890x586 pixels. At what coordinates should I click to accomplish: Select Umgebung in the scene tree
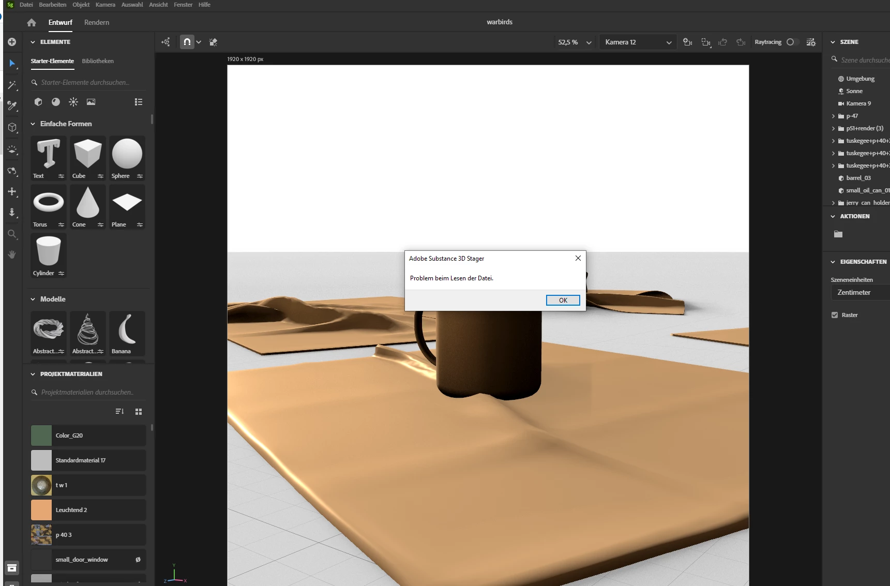860,79
